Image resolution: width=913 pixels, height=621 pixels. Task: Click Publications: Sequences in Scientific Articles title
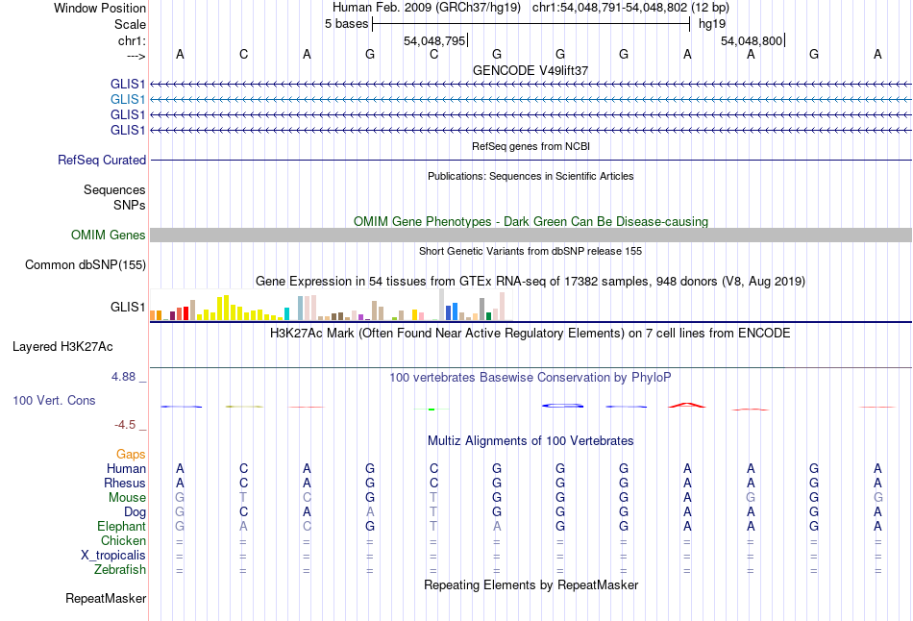[531, 176]
